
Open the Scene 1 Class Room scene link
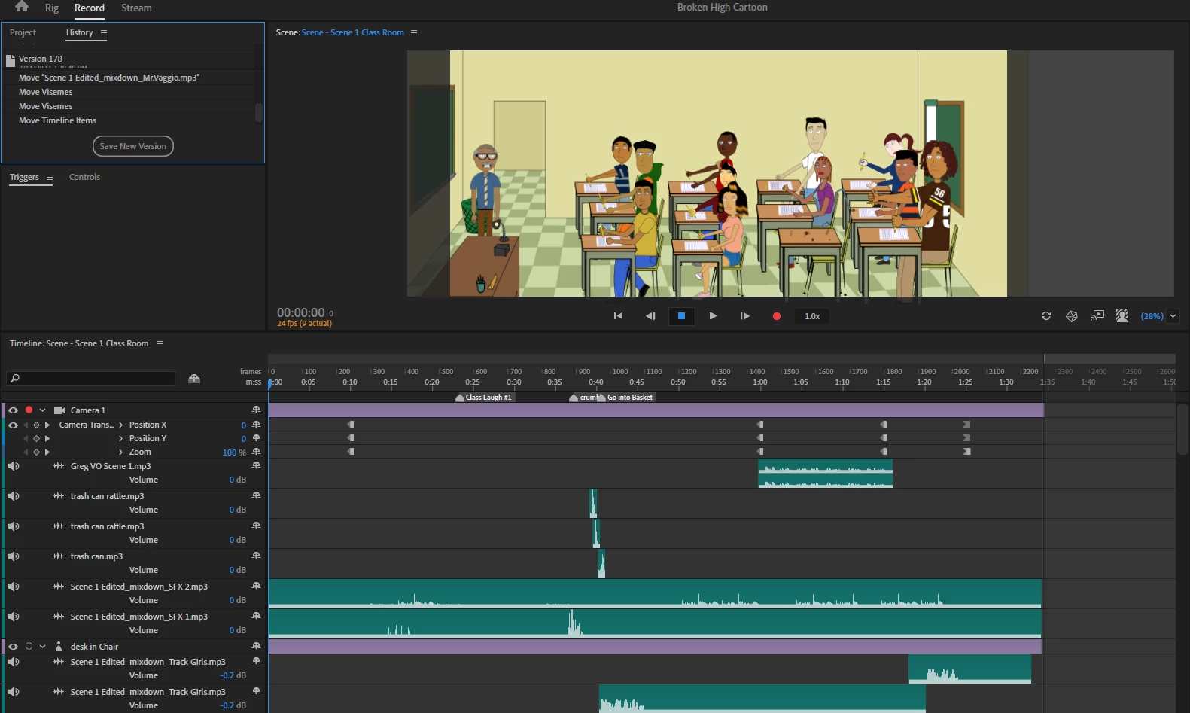click(352, 32)
